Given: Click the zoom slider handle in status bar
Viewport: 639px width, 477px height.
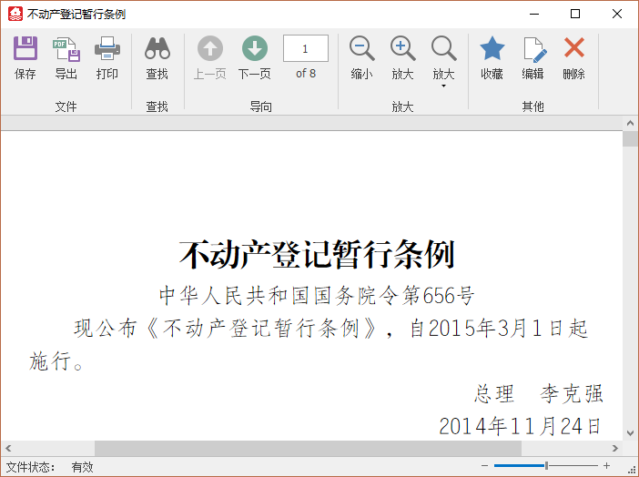Looking at the screenshot, I should [546, 465].
